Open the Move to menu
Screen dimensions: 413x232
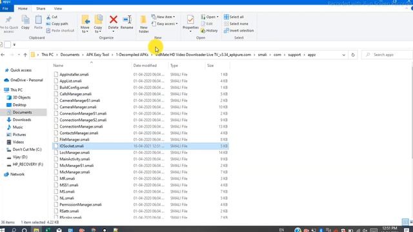[85, 24]
